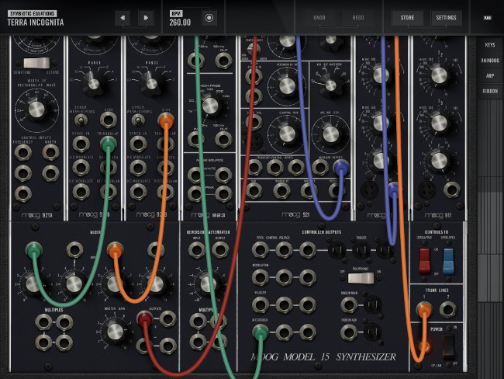Click the Store button
This screenshot has height=379, width=504.
point(407,17)
